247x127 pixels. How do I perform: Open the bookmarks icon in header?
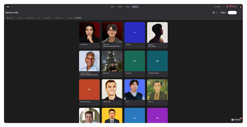[x=236, y=7]
